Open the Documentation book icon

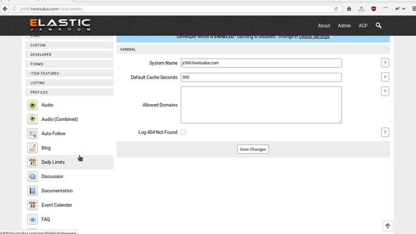(x=32, y=190)
